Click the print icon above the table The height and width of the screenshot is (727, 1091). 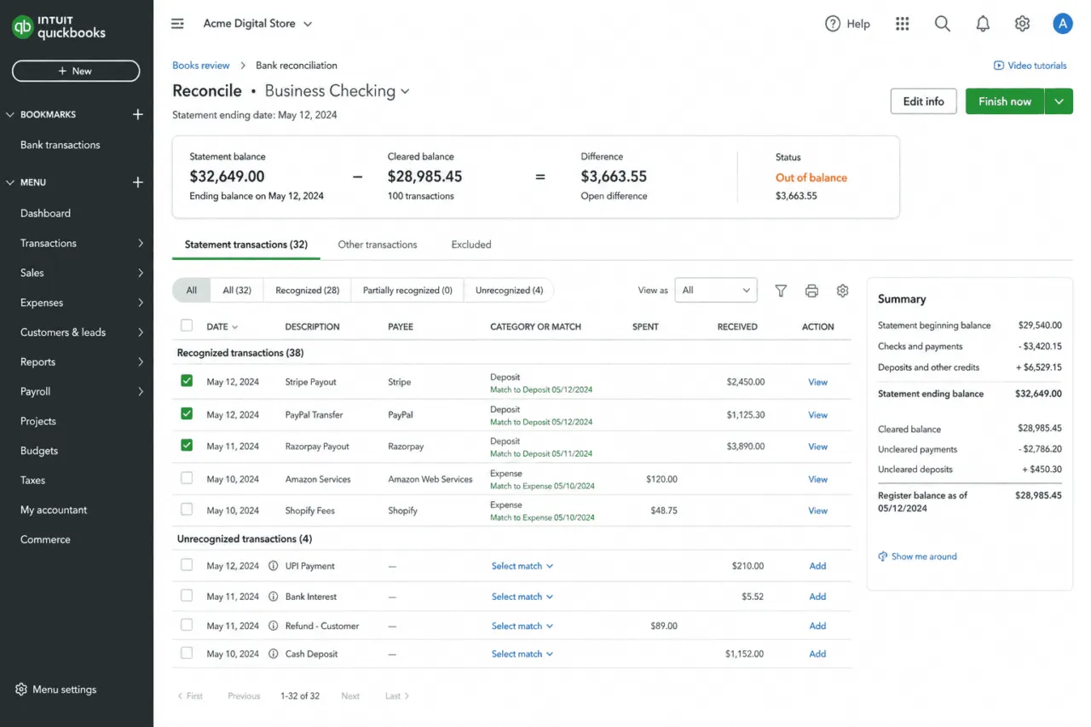[811, 291]
